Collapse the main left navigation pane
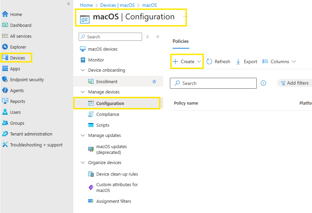The height and width of the screenshot is (213, 312). (69, 4)
